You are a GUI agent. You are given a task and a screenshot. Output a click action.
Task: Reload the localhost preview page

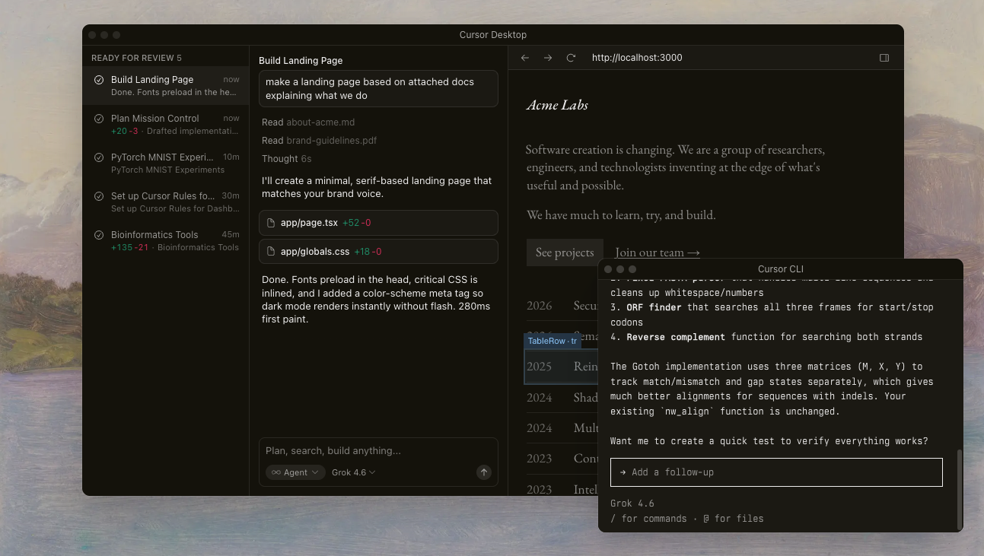coord(571,58)
